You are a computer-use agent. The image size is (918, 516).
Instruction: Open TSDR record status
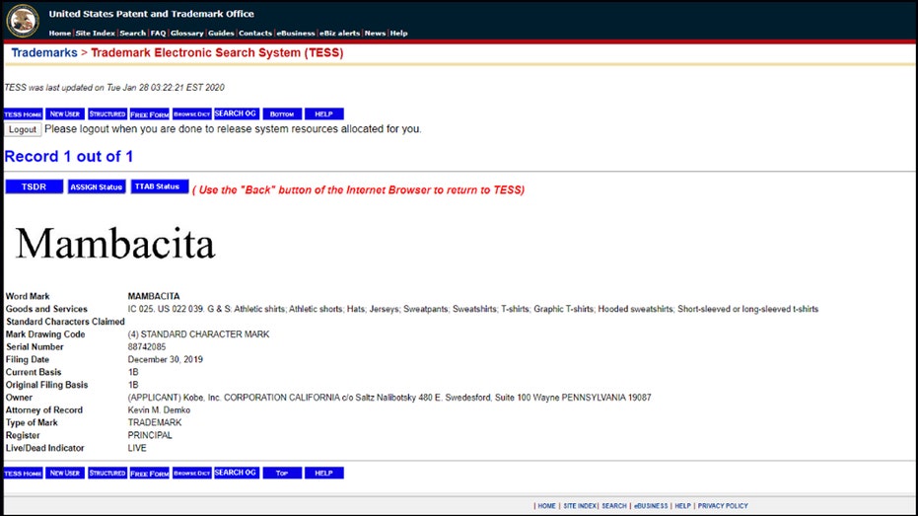tap(34, 186)
